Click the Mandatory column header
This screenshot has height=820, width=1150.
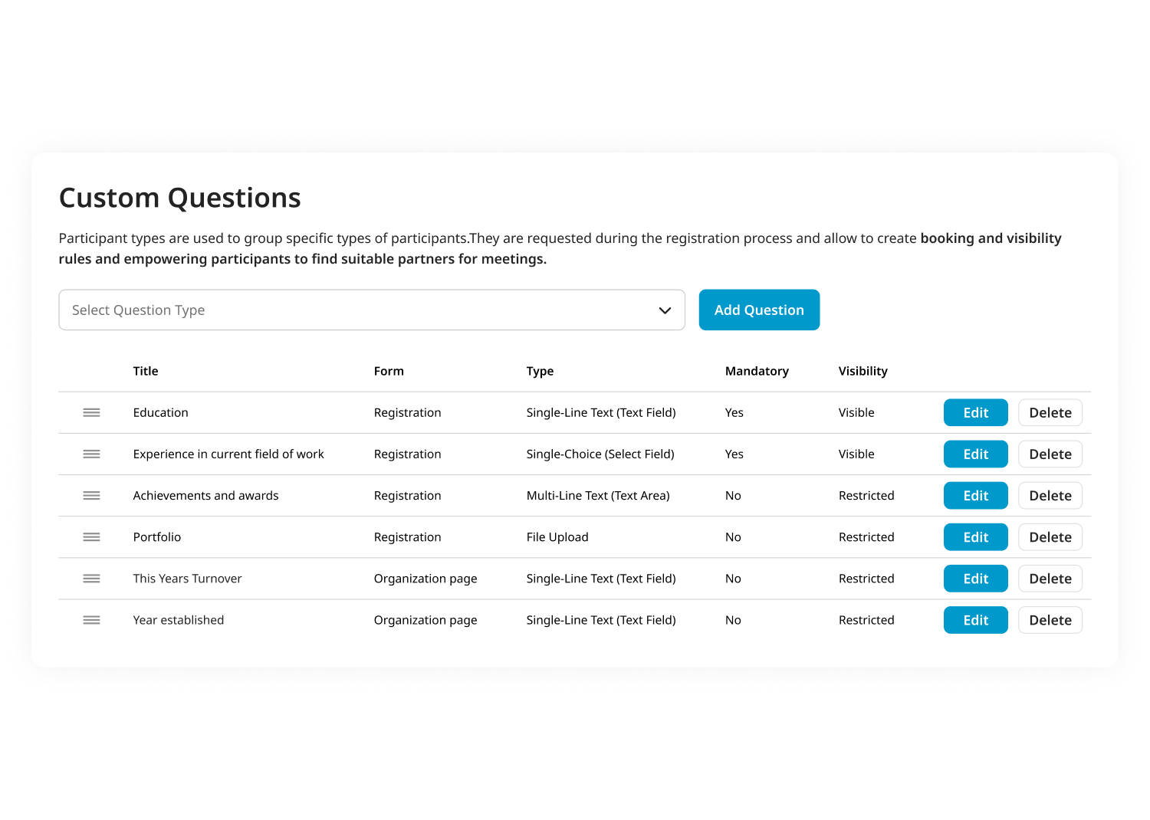(x=757, y=371)
